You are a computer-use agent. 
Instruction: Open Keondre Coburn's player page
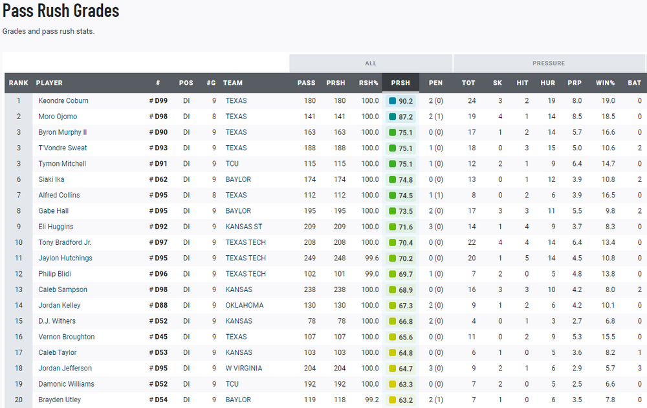pyautogui.click(x=63, y=101)
